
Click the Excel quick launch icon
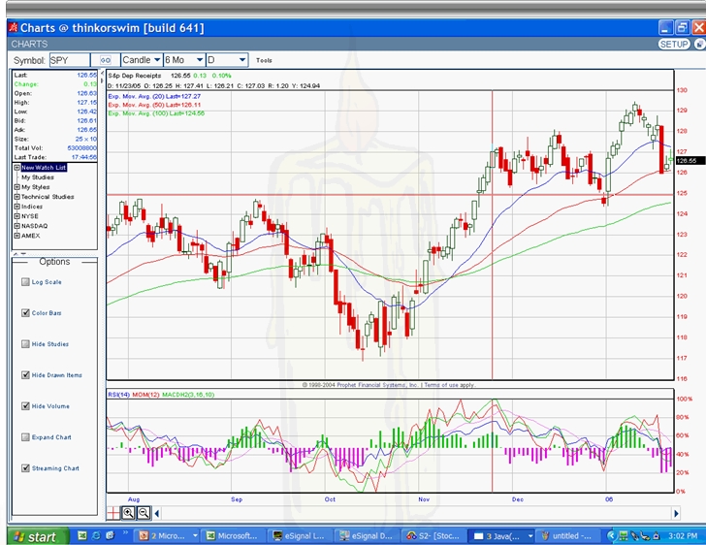click(81, 535)
